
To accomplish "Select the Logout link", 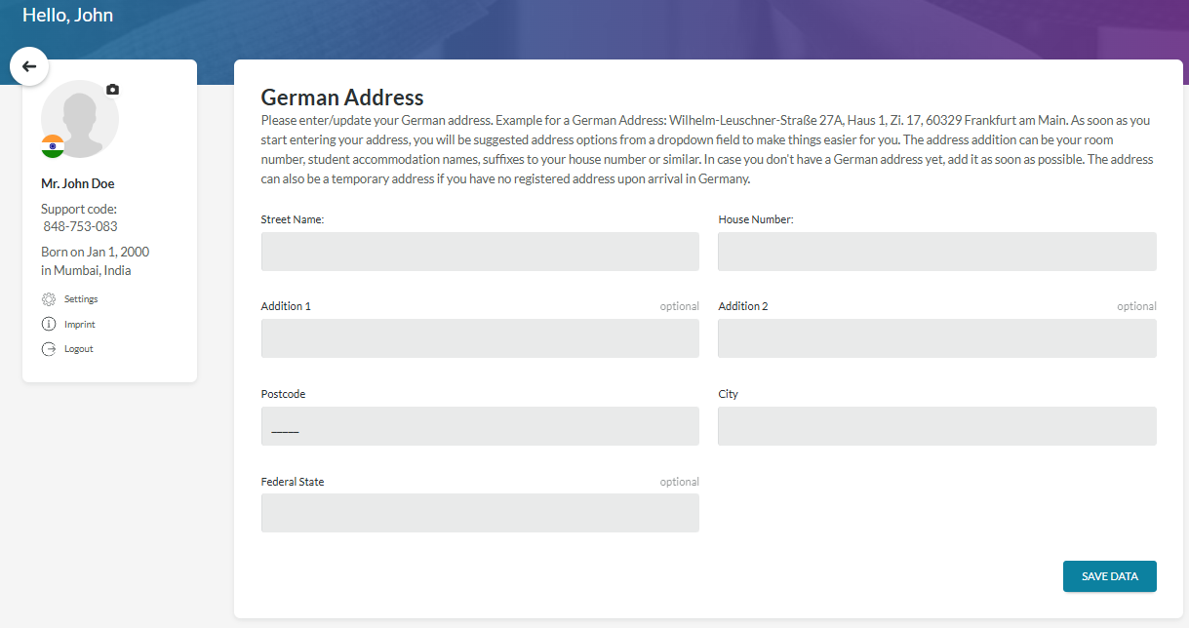I will pyautogui.click(x=79, y=349).
